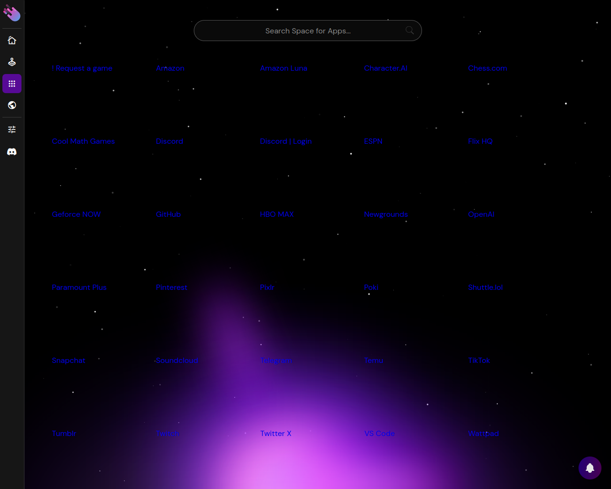Open Paramount Plus

pos(79,287)
